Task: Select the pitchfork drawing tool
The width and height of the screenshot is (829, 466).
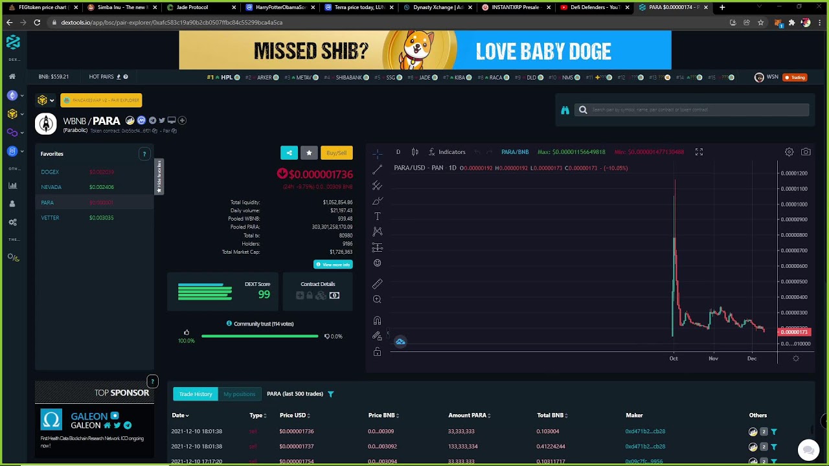Action: pyautogui.click(x=378, y=185)
